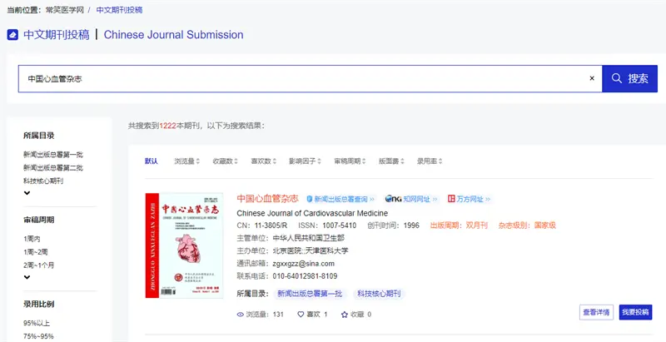Image resolution: width=666 pixels, height=342 pixels.
Task: Filter by 新闻出版总署第一批 in sidebar
Action: point(53,155)
